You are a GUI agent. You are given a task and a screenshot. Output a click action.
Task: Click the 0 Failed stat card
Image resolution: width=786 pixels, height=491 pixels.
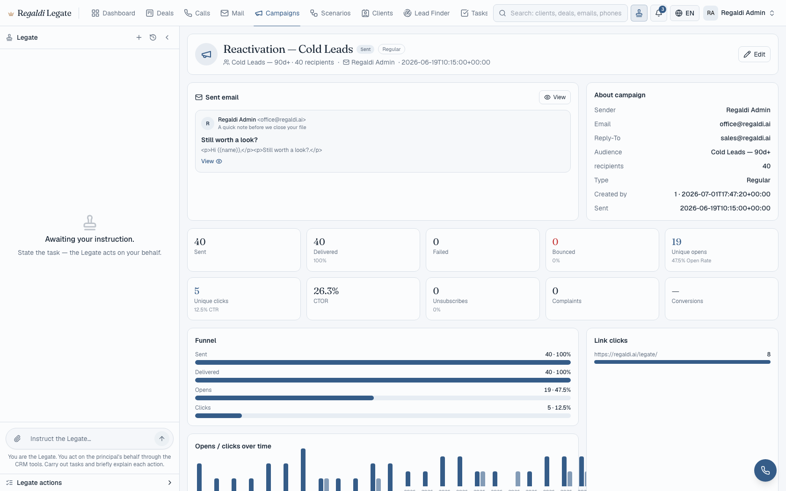pos(482,250)
